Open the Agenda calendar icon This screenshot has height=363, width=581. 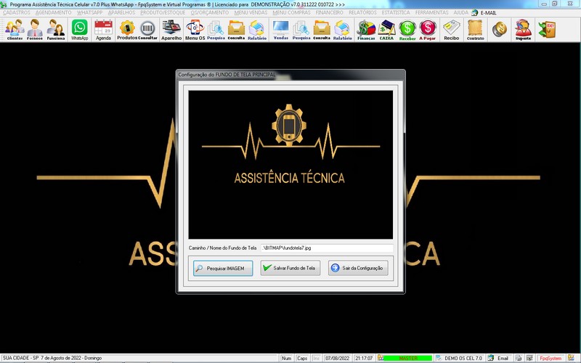[x=103, y=30]
